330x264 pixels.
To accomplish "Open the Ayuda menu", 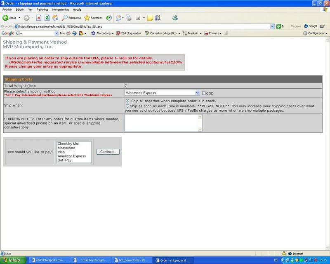I will click(77, 9).
